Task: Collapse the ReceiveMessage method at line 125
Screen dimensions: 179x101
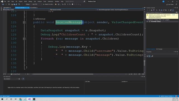Action: (x=24, y=22)
